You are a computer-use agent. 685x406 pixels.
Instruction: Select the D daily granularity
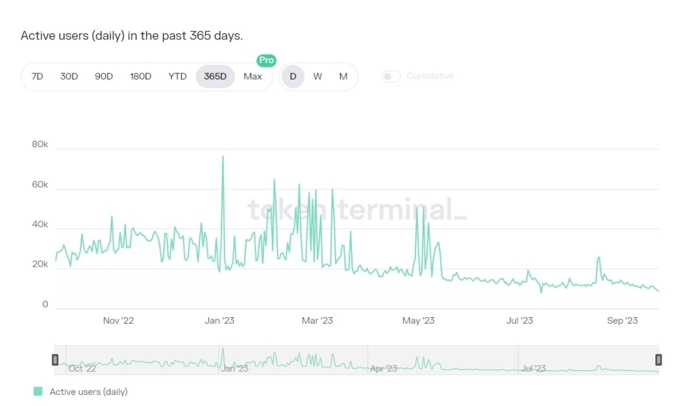pyautogui.click(x=292, y=76)
